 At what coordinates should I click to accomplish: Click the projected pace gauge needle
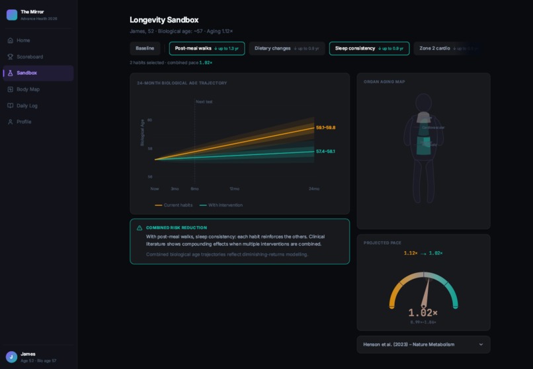(x=426, y=293)
